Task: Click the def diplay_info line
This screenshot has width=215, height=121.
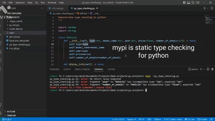Action: pos(84,64)
